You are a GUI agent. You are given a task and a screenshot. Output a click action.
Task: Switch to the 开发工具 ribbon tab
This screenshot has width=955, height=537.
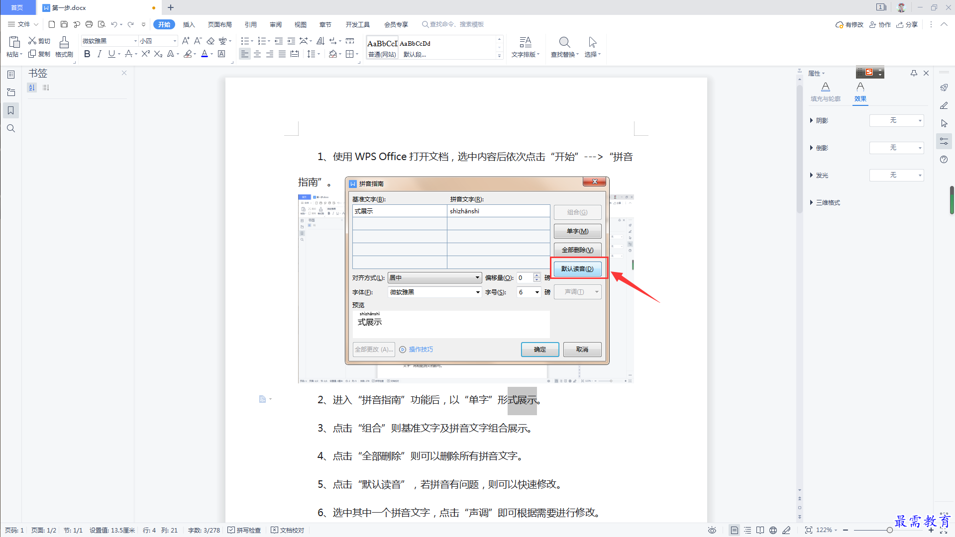tap(358, 24)
